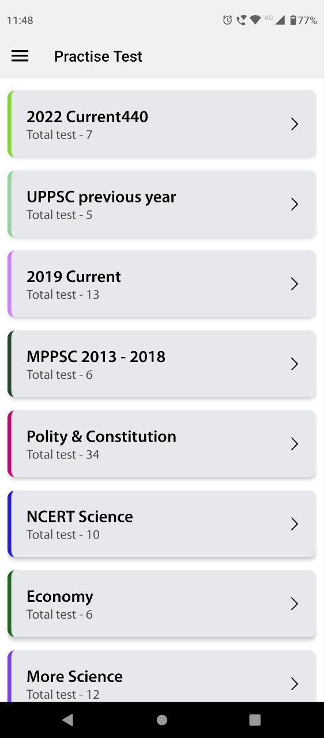Tap the Android recent apps square
Screen dimensions: 324x738
255,720
